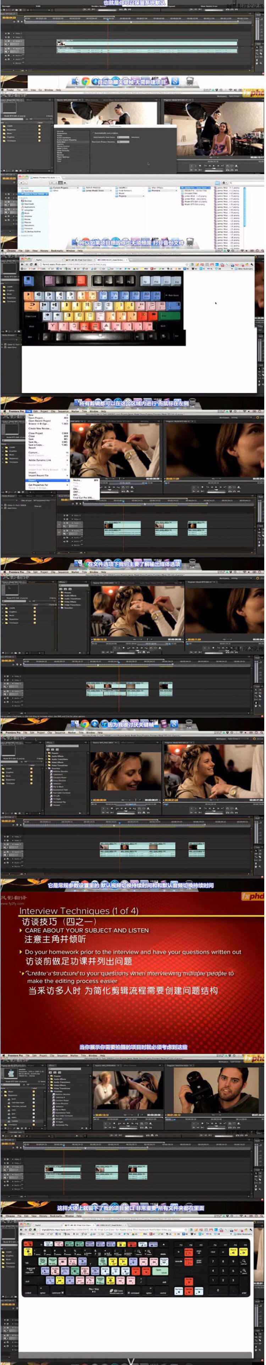Screen dimensions: 266x1365
Task: Click slide title Interview Techniques (1 of 4)
Action: [79, 910]
